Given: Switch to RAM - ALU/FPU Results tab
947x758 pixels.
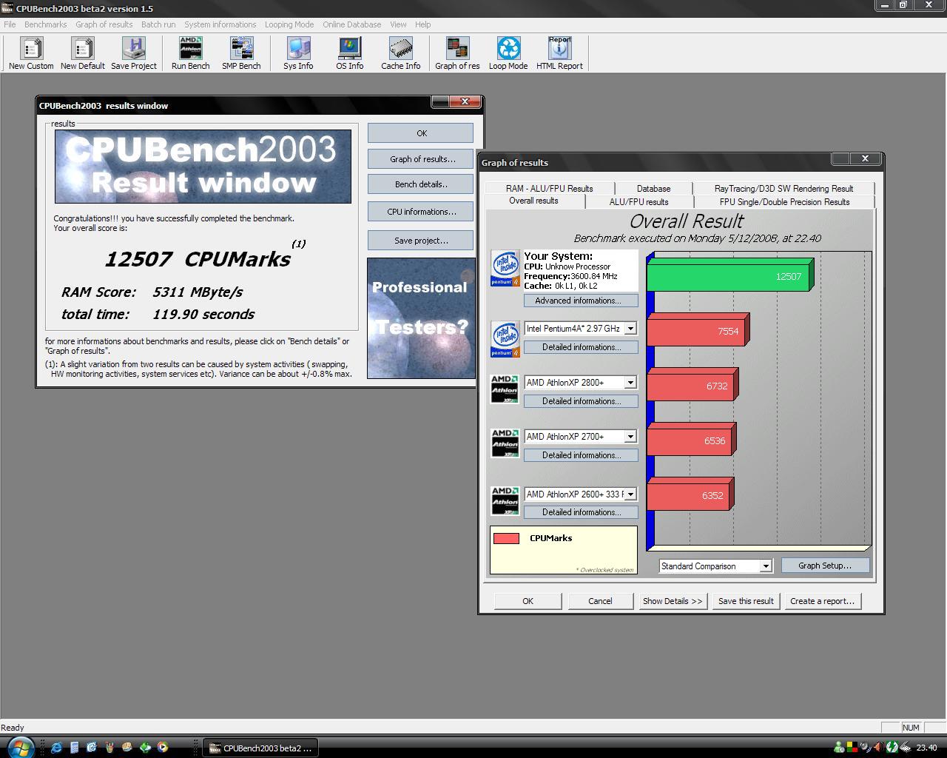Looking at the screenshot, I should pos(550,189).
